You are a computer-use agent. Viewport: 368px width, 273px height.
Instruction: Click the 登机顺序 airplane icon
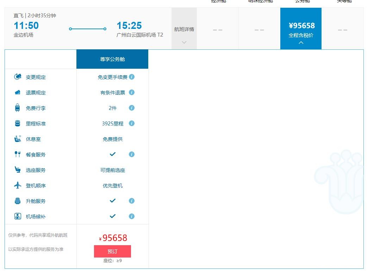[18, 185]
